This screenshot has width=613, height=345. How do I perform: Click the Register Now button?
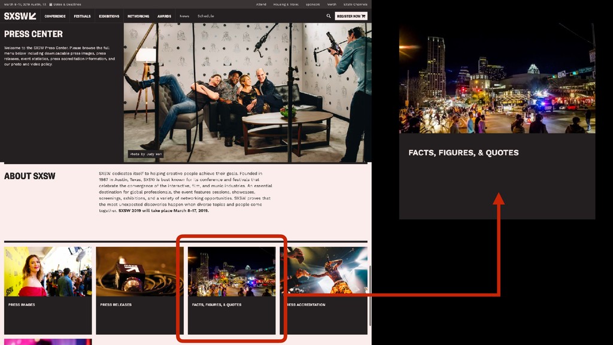351,16
